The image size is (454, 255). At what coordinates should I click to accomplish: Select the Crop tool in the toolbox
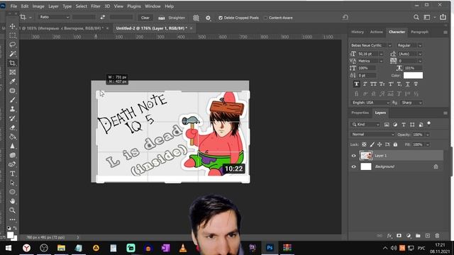tap(12, 63)
